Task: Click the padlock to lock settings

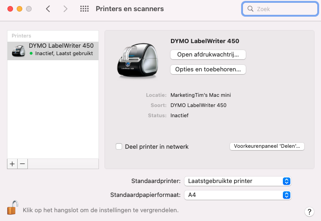Action: (x=12, y=208)
